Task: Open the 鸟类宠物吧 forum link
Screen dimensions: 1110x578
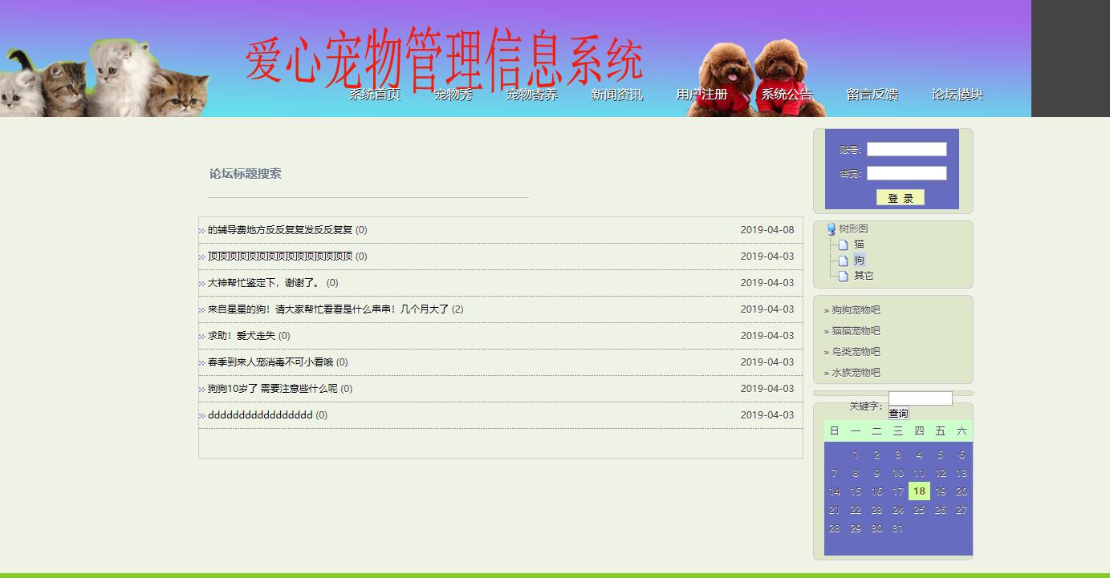Action: pos(856,352)
